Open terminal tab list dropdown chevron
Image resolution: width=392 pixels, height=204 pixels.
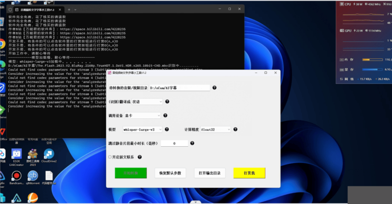pyautogui.click(x=75, y=10)
